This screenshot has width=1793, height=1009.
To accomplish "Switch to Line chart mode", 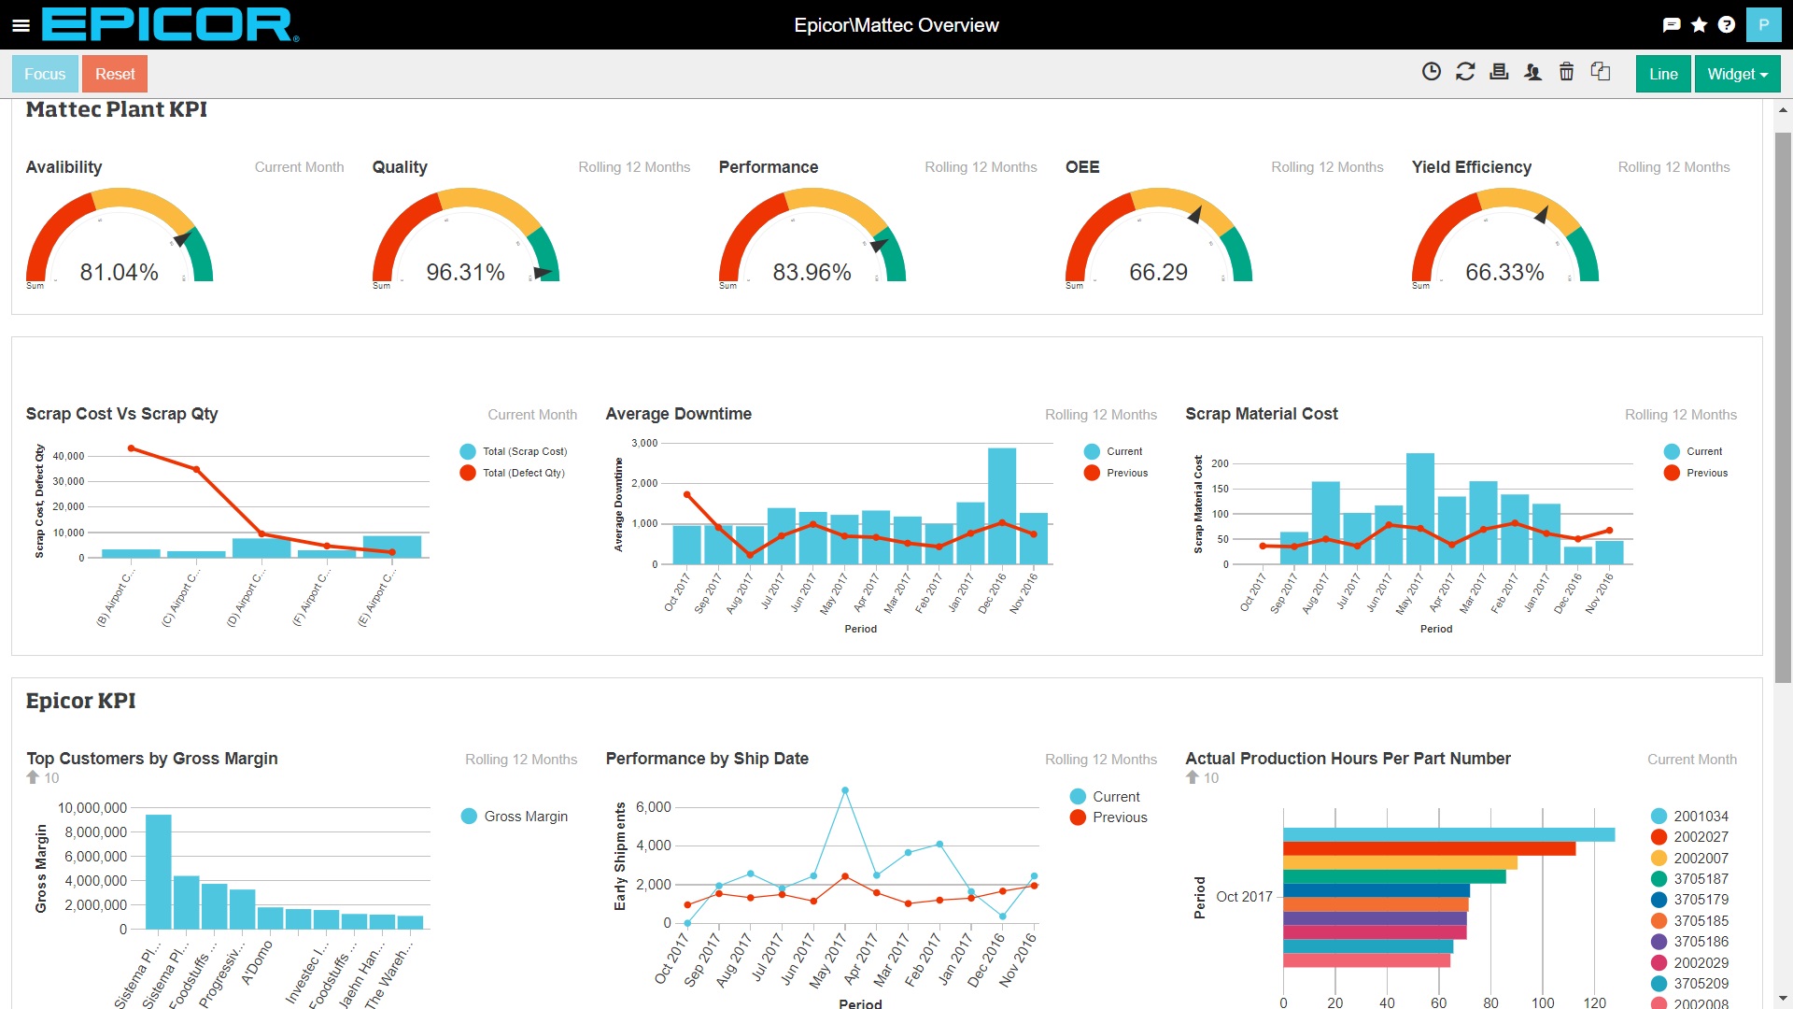I will pyautogui.click(x=1663, y=73).
